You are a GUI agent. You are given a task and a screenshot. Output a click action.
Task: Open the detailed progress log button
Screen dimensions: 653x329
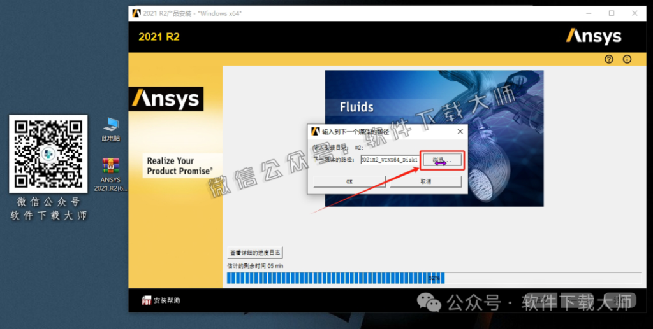(x=255, y=252)
